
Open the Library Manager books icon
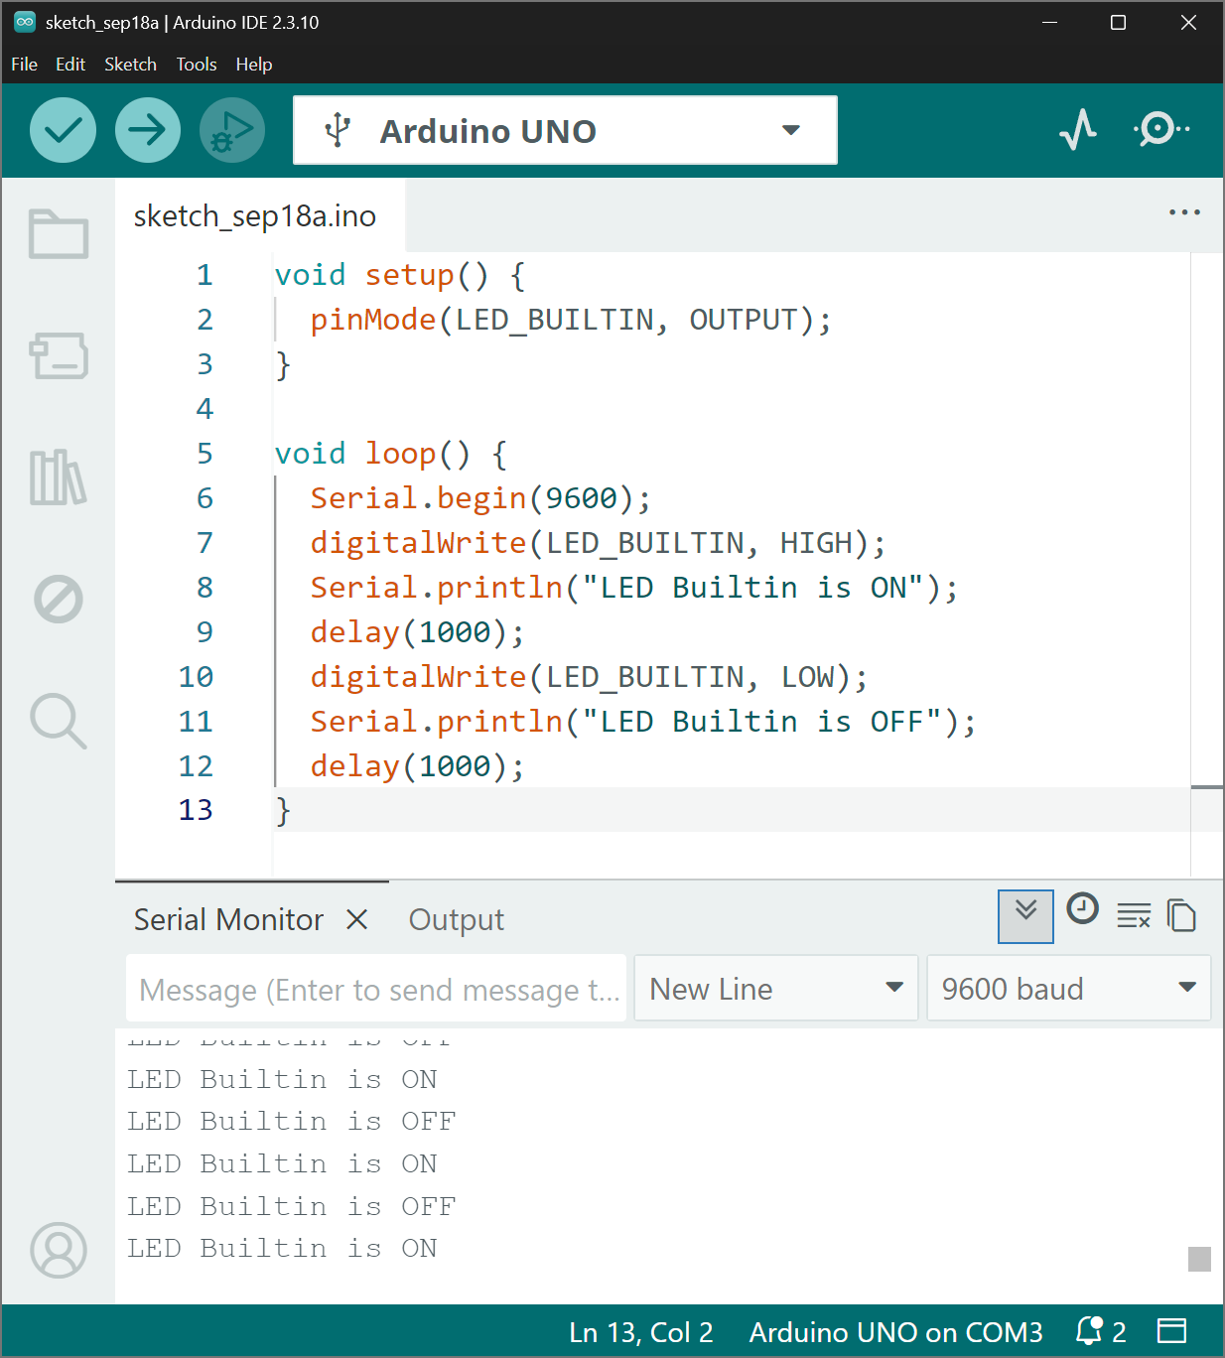pos(59,477)
